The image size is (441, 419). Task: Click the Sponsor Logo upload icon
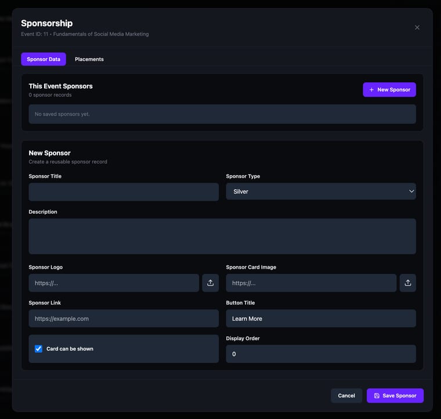click(x=211, y=283)
